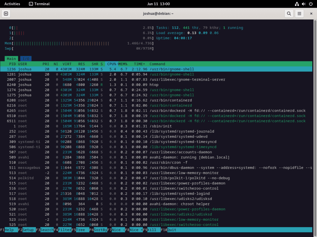
Task: Click the new tab plus icon
Action: click(6, 14)
